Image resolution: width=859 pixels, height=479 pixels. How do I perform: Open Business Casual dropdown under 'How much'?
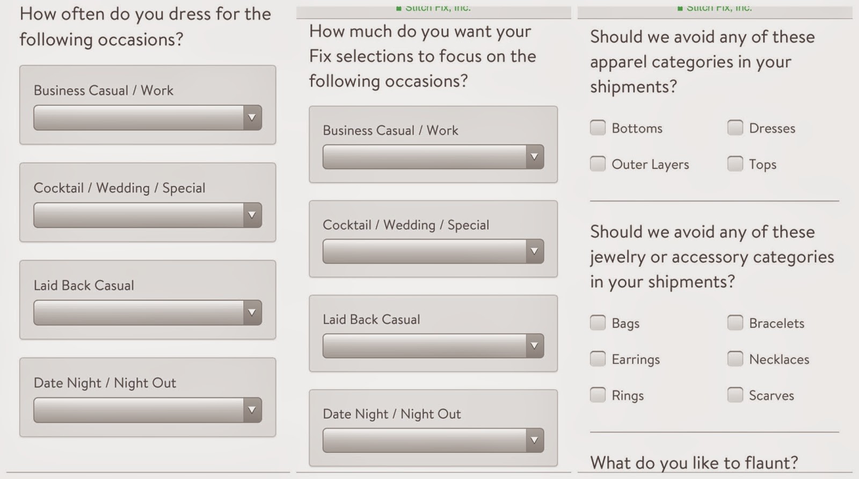coord(433,157)
